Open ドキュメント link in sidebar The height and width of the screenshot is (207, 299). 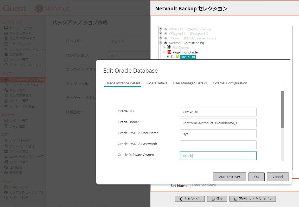pyautogui.click(x=19, y=187)
